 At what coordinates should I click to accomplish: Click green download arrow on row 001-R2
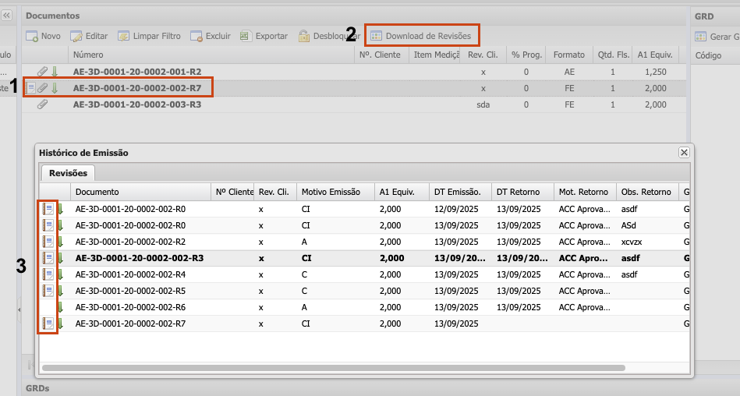[55, 72]
